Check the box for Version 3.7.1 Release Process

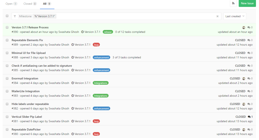(7, 27)
